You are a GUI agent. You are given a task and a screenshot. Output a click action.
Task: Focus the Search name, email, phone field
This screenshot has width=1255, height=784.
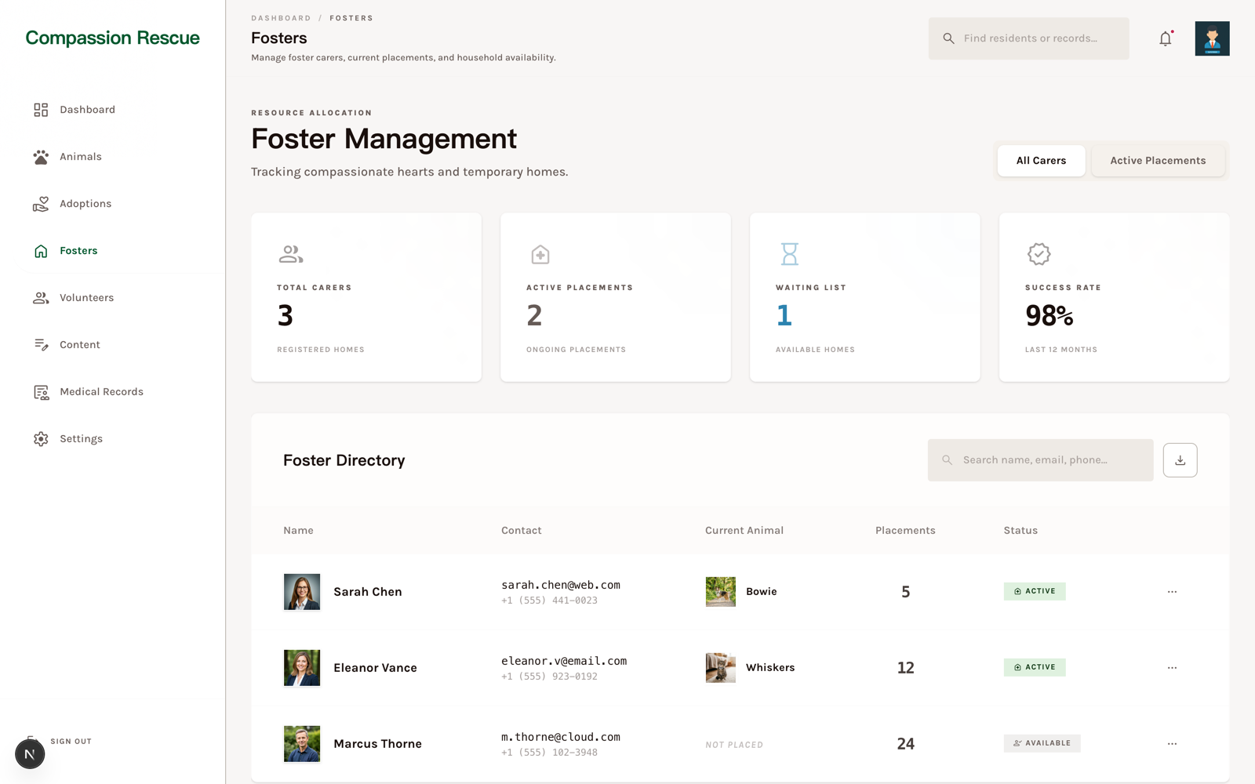(1040, 460)
